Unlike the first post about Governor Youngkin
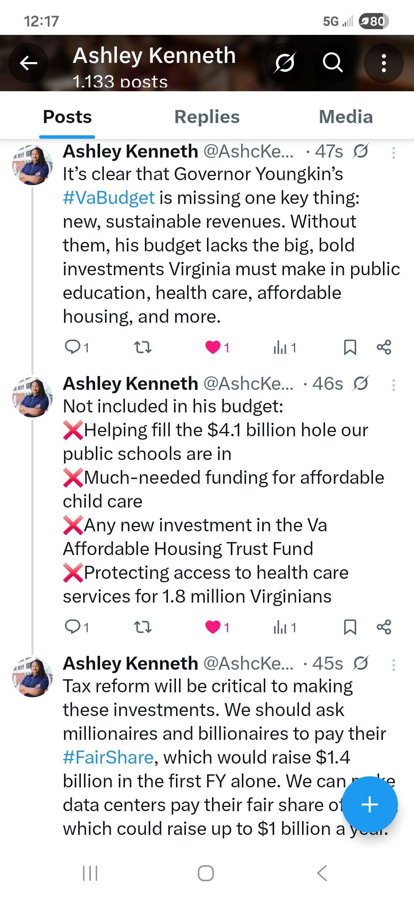 pyautogui.click(x=213, y=347)
